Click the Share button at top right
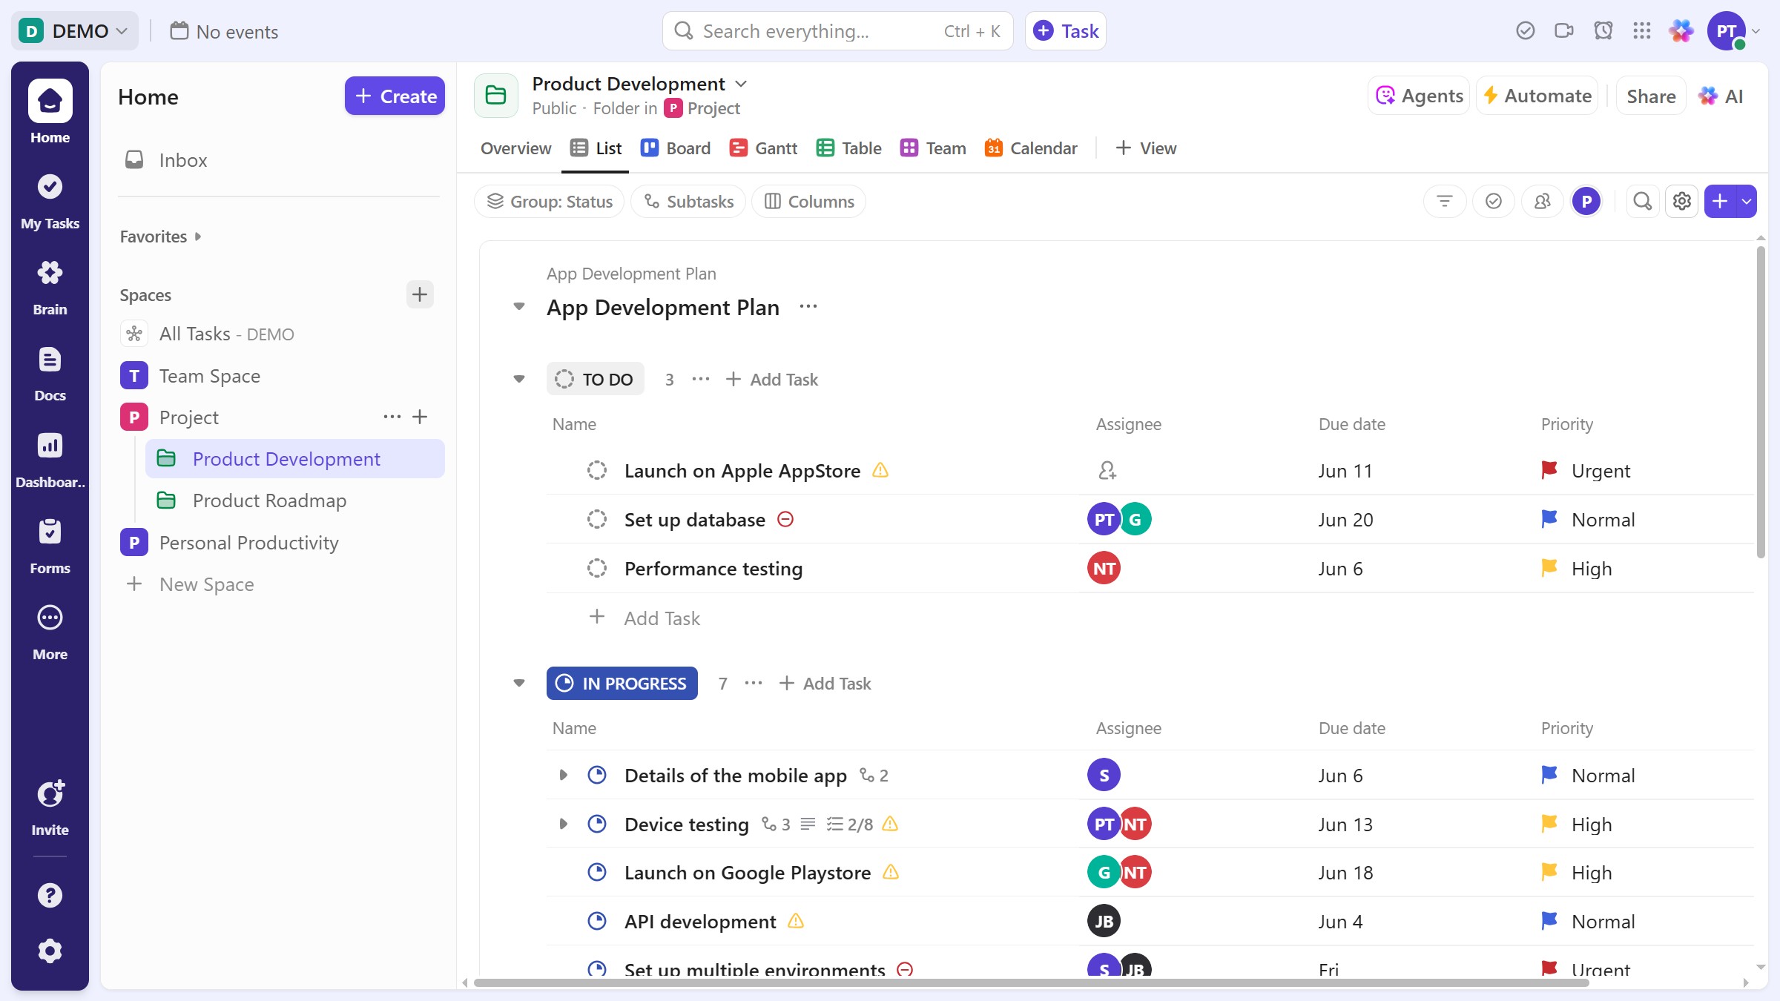 coord(1649,96)
